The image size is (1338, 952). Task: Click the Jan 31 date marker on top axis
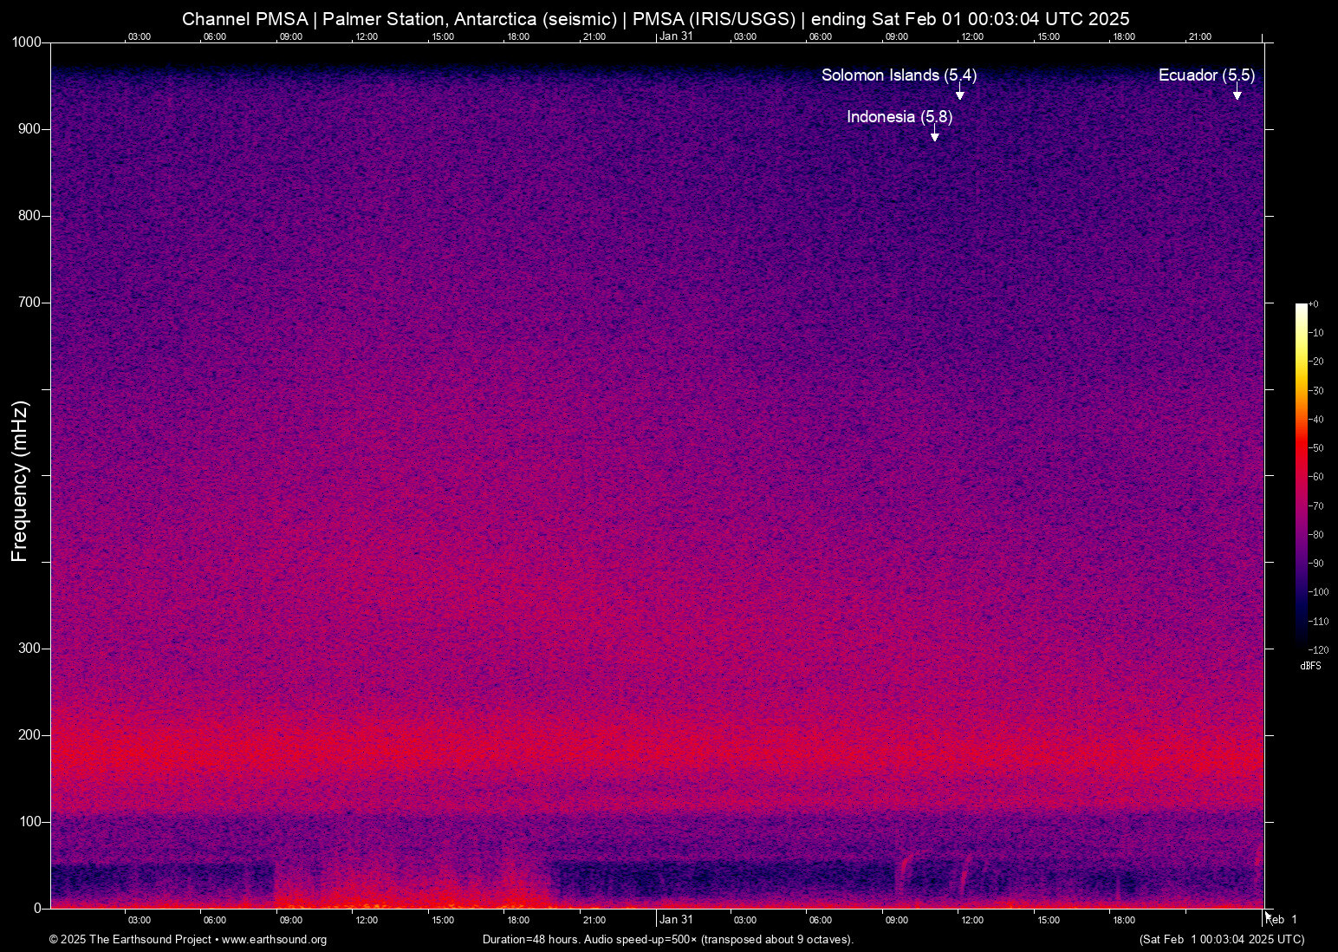(676, 36)
